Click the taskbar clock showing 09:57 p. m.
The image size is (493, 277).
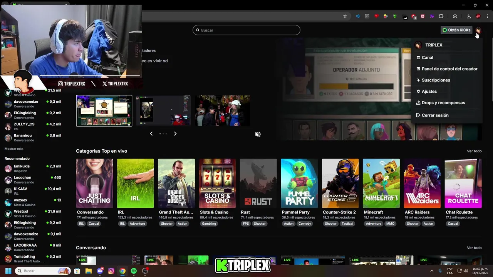pos(480,271)
